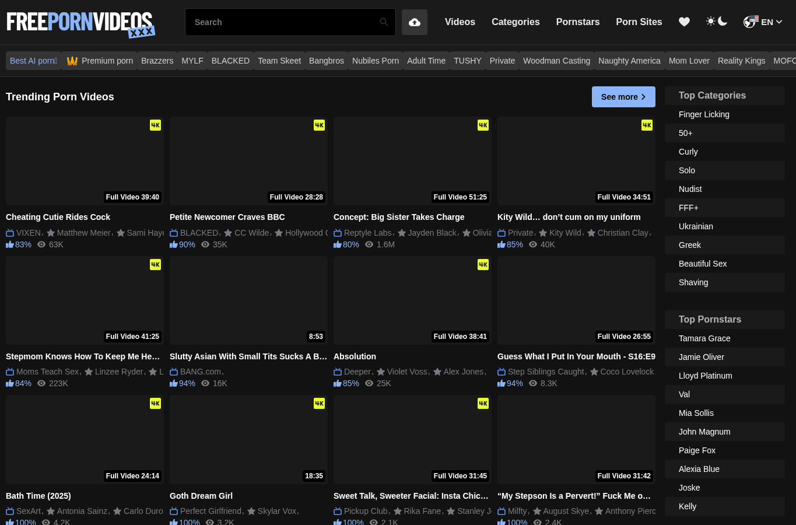The image size is (796, 525).
Task: Click the star icon before Matthew Meier
Action: point(51,233)
